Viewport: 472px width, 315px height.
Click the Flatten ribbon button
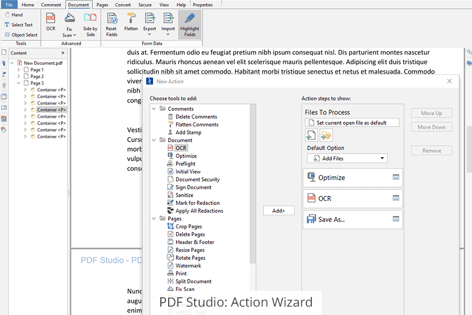[x=131, y=22]
